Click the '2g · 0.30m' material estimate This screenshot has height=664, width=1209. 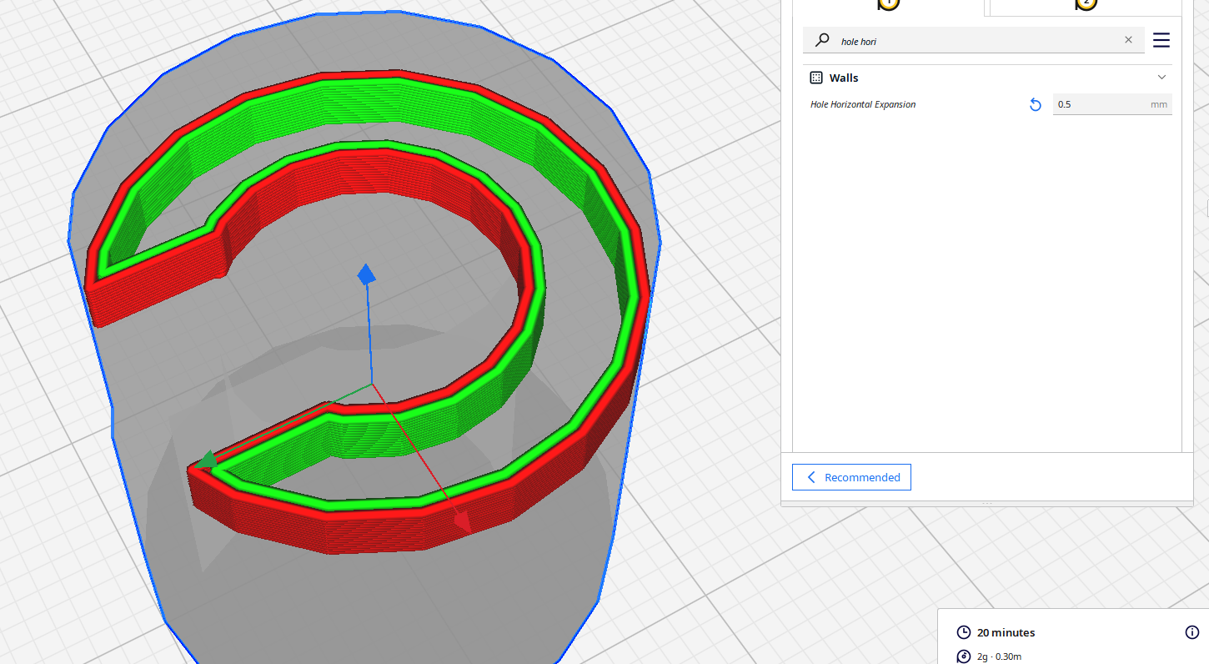[999, 656]
